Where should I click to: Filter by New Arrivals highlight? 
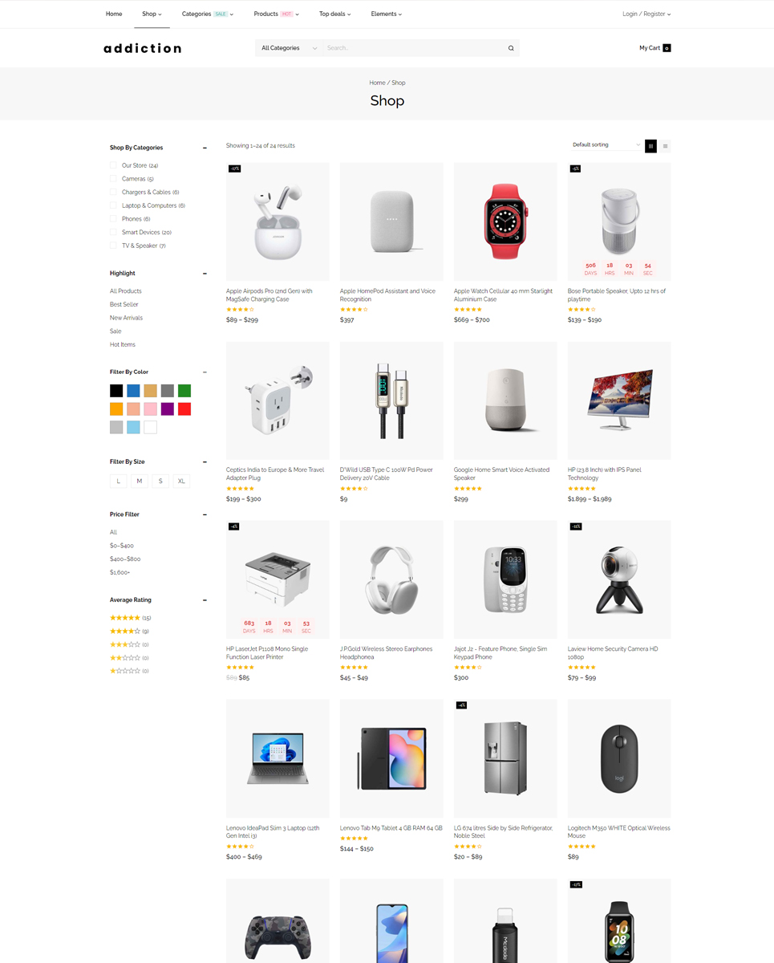point(126,318)
